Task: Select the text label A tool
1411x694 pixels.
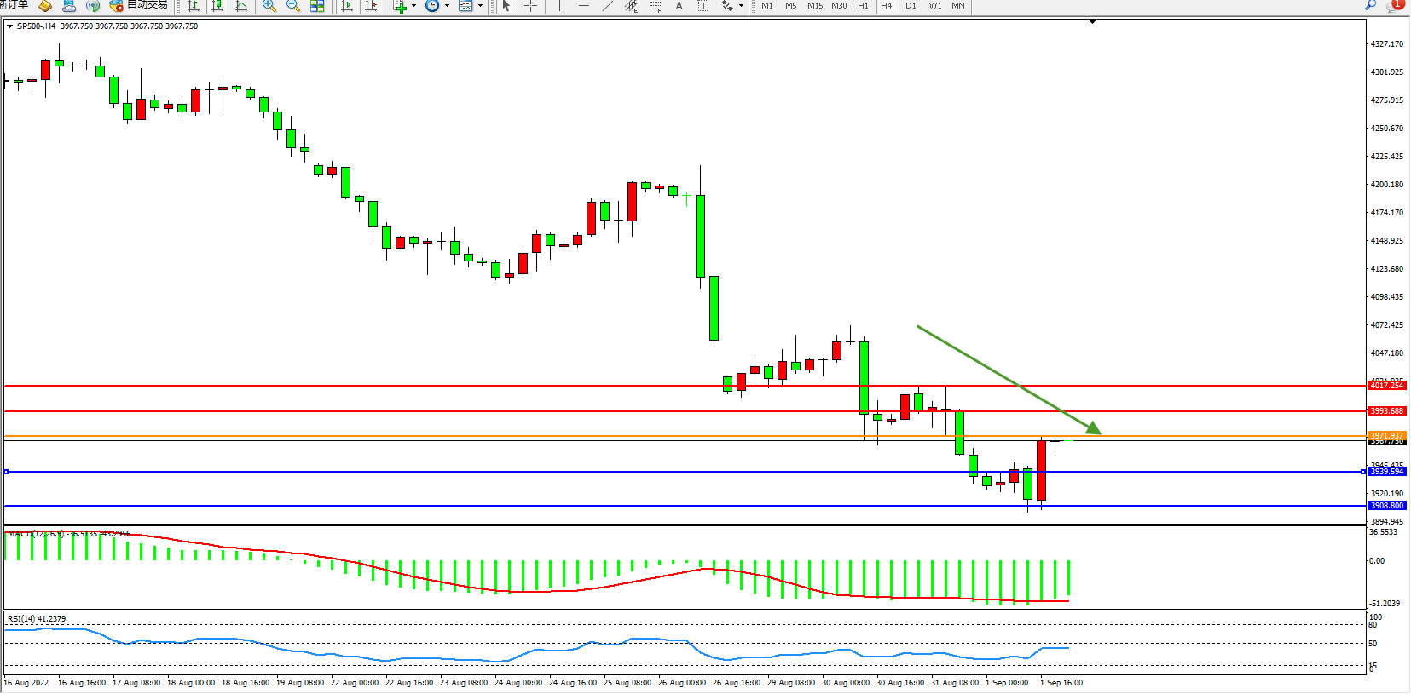Action: coord(679,6)
